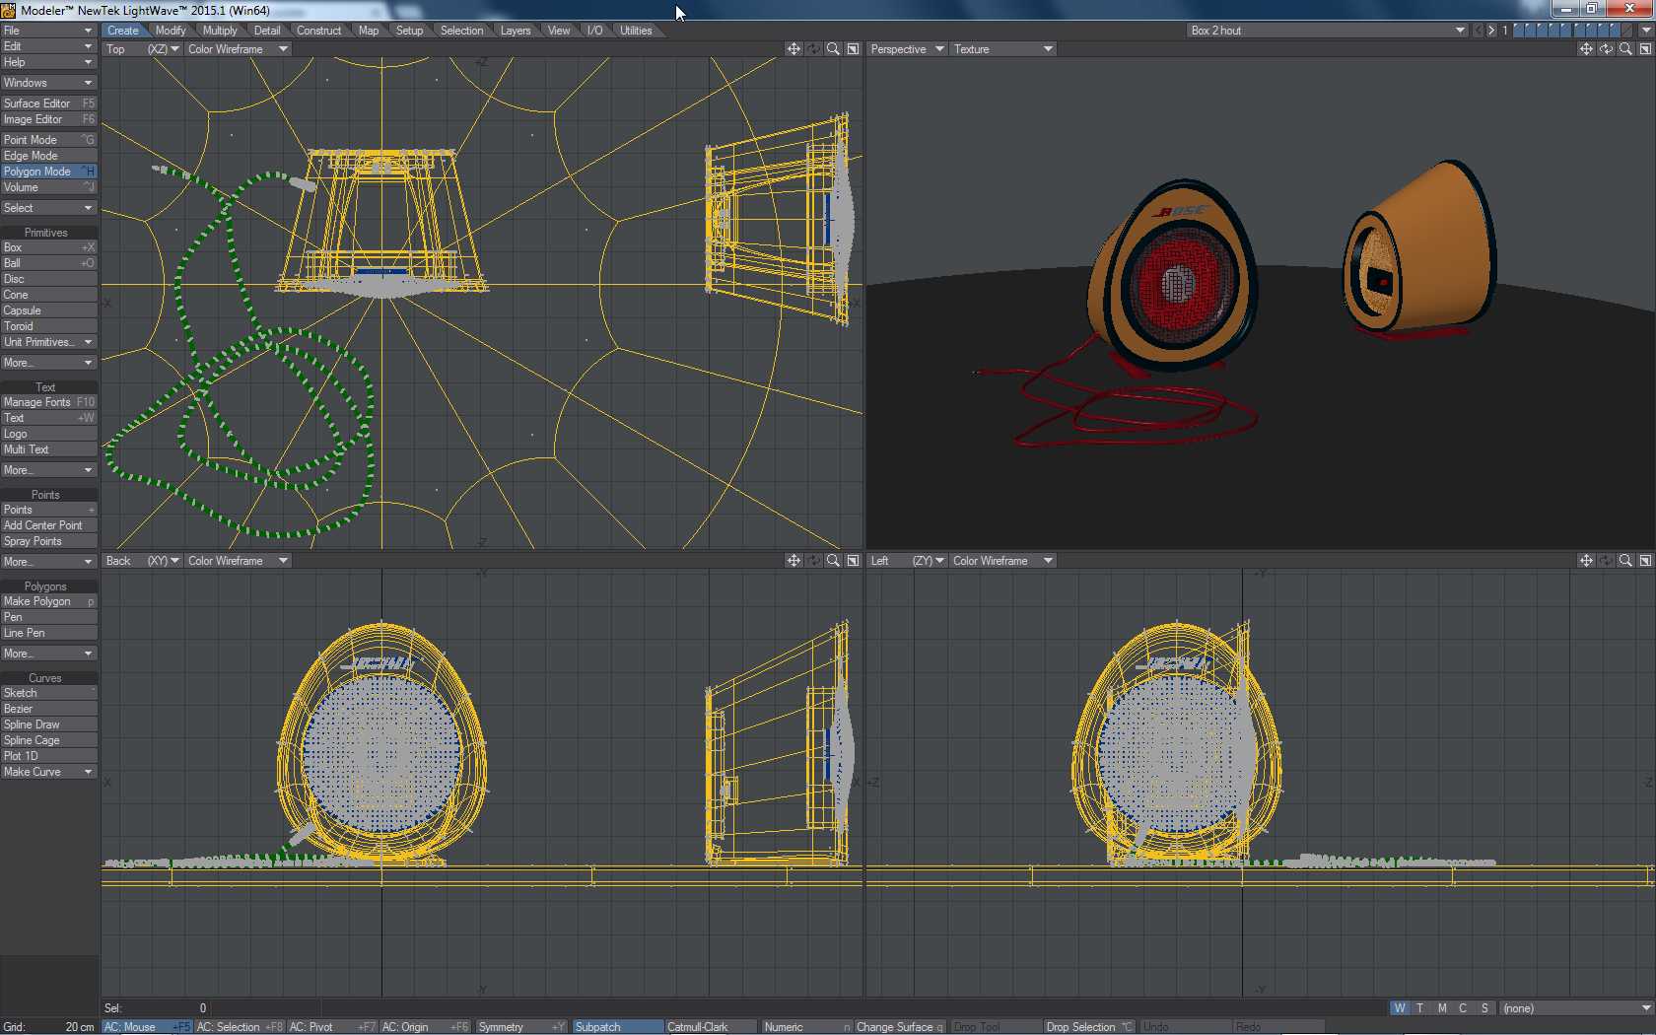1656x1035 pixels.
Task: Click the Drop Selection button
Action: [1089, 1027]
